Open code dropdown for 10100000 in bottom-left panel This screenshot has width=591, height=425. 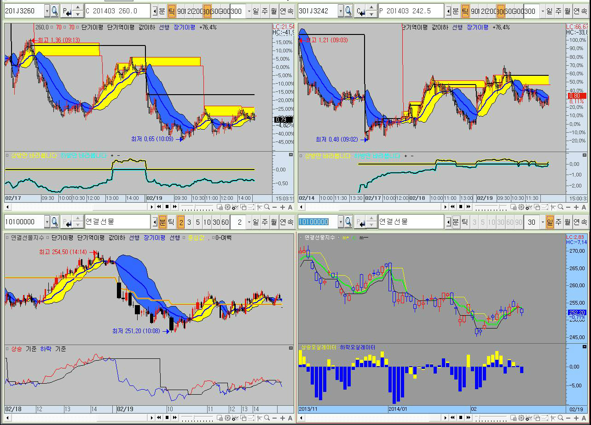pyautogui.click(x=46, y=222)
